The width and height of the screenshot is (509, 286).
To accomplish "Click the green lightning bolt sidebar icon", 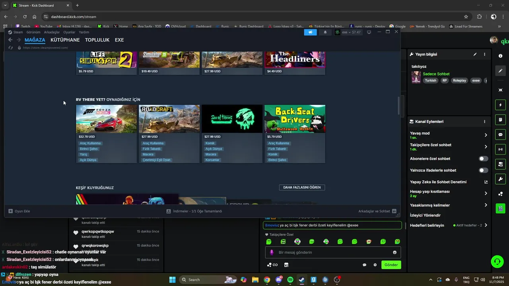I will coord(500,105).
